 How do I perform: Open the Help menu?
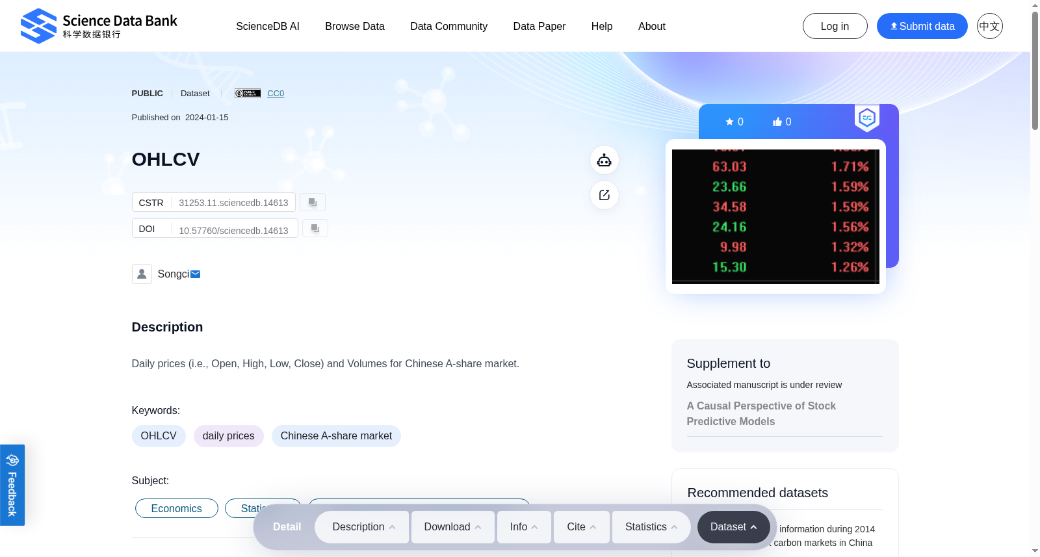coord(602,26)
